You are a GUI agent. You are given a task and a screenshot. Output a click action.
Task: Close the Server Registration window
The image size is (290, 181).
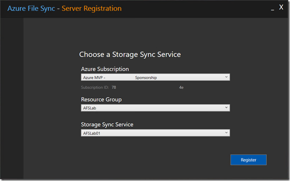281,7
